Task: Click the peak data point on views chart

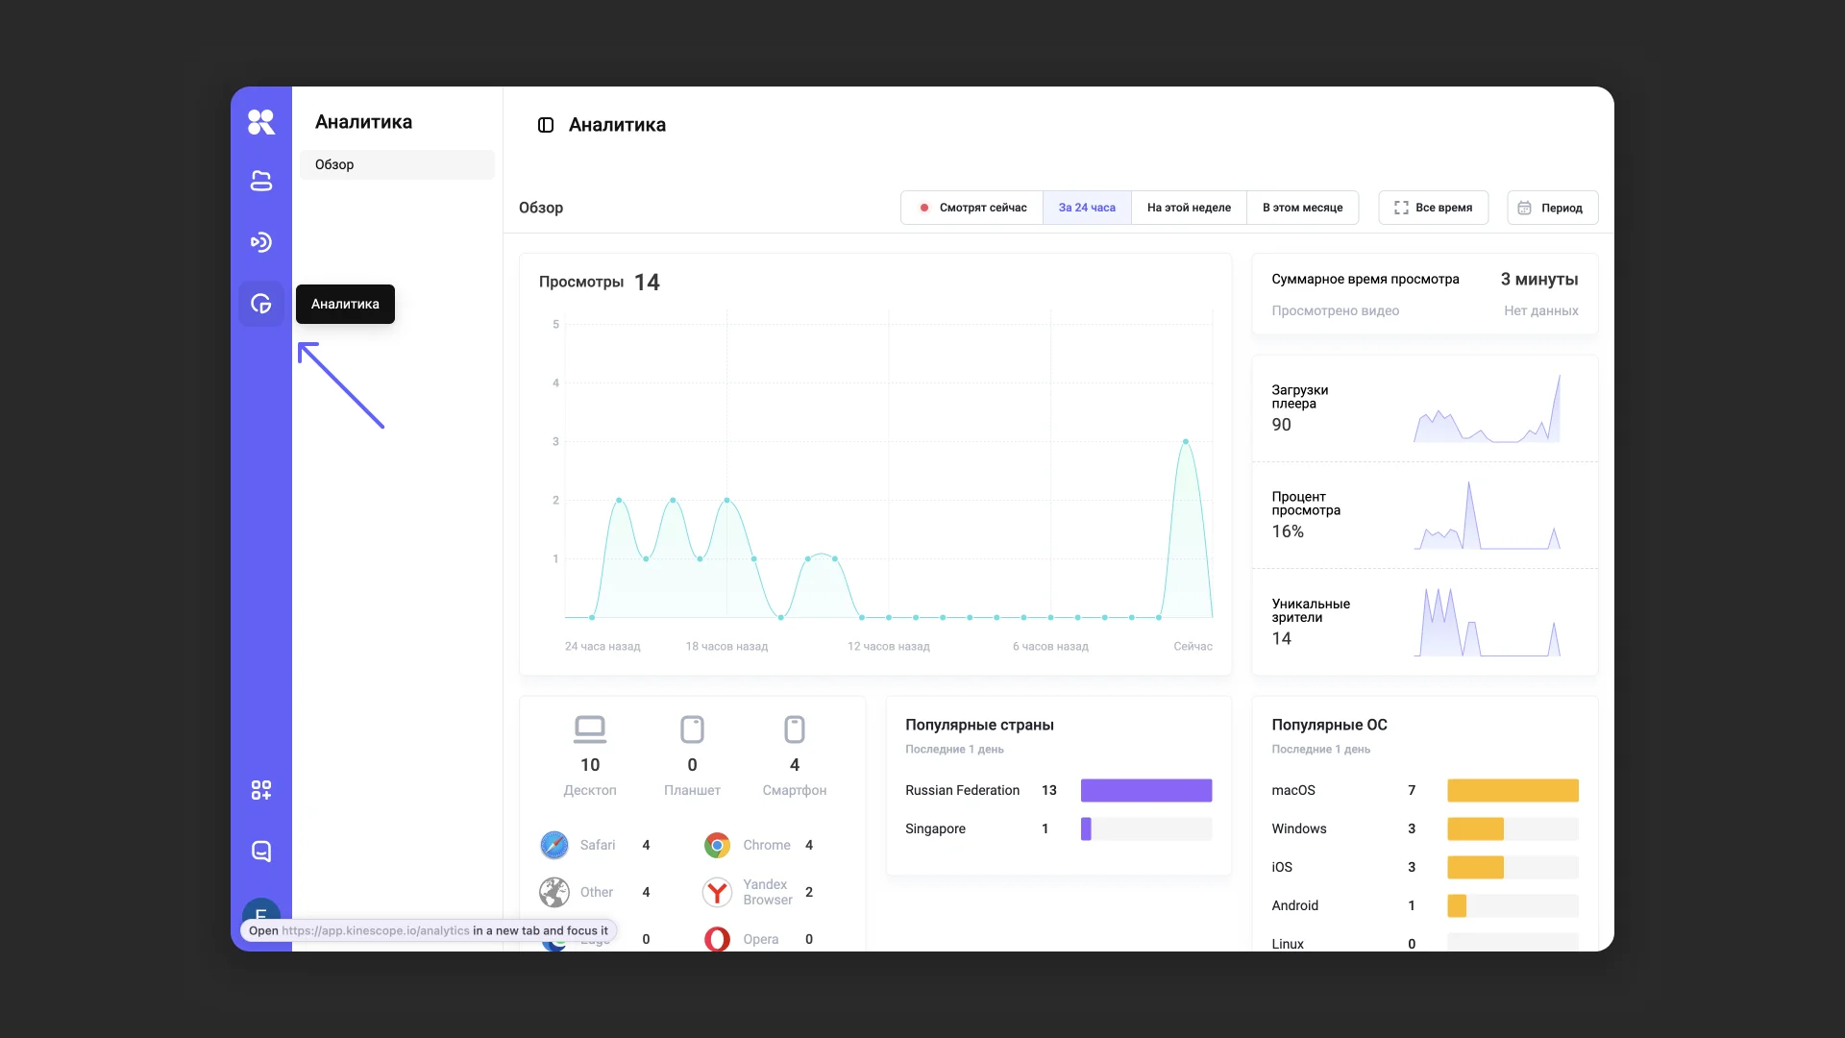Action: coord(1186,441)
